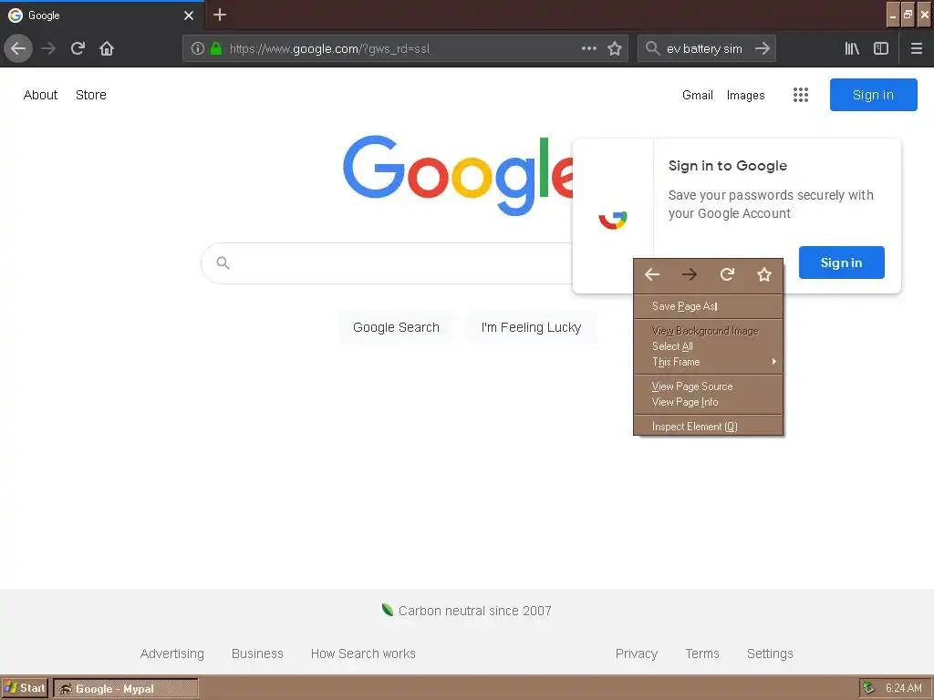
Task: Choose View Page Info menu entry
Action: pos(708,402)
